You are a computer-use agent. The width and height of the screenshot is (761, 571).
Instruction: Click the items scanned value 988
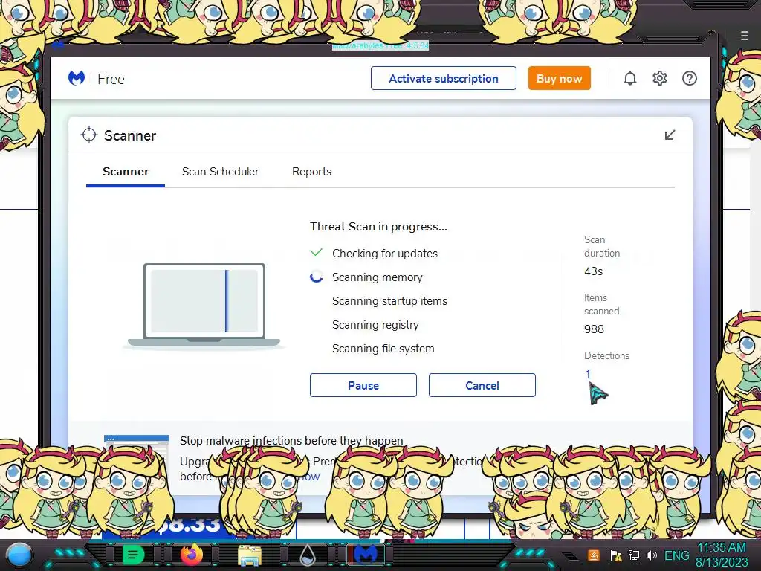pyautogui.click(x=594, y=329)
